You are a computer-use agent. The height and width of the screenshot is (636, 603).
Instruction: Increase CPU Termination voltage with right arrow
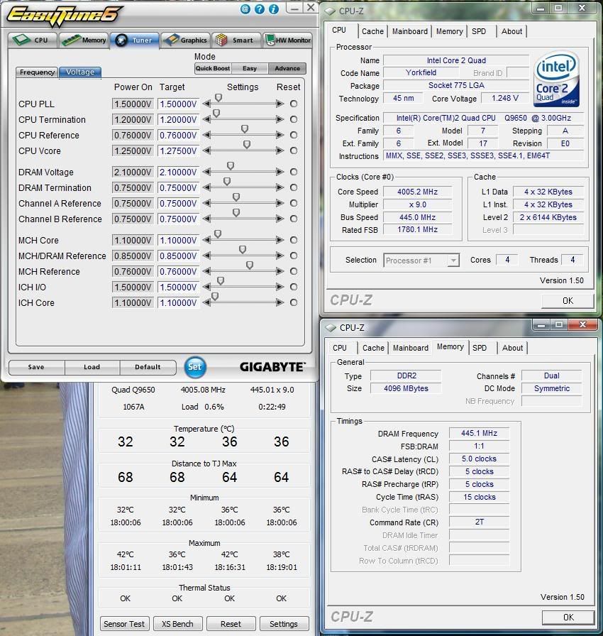click(280, 119)
